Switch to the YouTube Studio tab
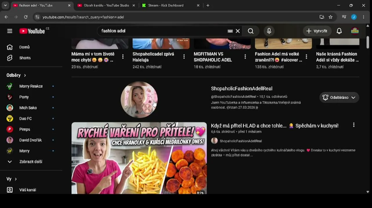372x208 pixels. point(107,5)
